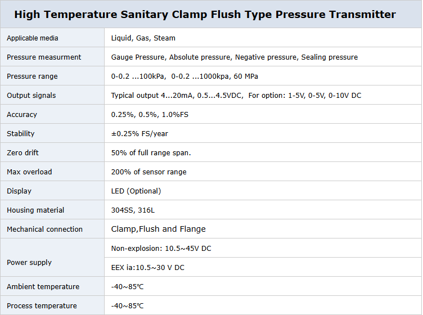Select the "Power supply" label cell
This screenshot has width=423, height=315.
(29, 263)
